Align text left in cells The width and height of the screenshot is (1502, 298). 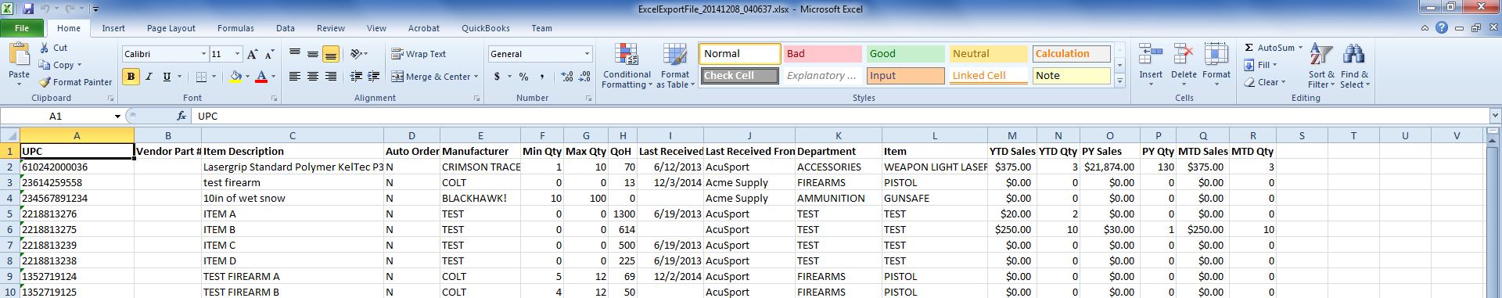point(295,77)
